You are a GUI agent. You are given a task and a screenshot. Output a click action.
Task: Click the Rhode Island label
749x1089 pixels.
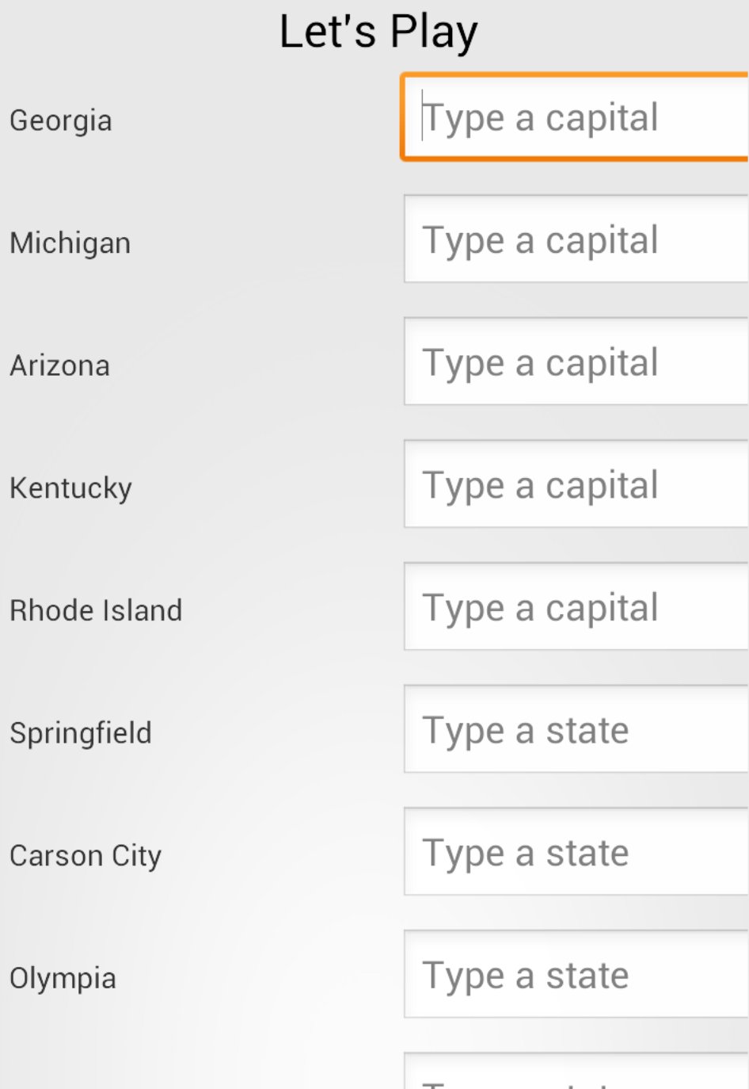pyautogui.click(x=96, y=611)
